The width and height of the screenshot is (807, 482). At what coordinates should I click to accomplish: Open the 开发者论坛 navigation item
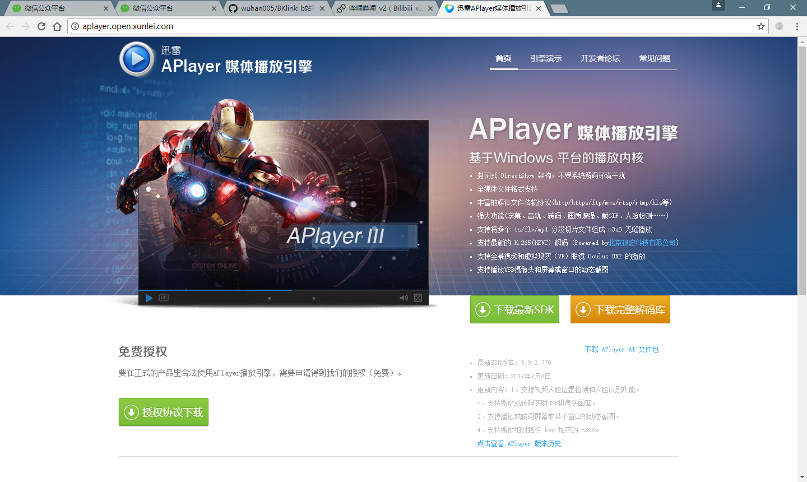click(x=600, y=58)
